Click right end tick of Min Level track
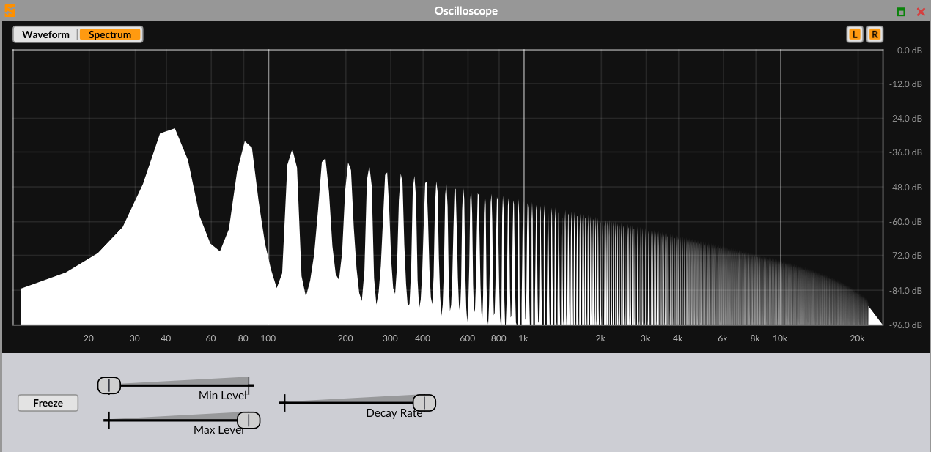This screenshot has height=452, width=931. 250,384
